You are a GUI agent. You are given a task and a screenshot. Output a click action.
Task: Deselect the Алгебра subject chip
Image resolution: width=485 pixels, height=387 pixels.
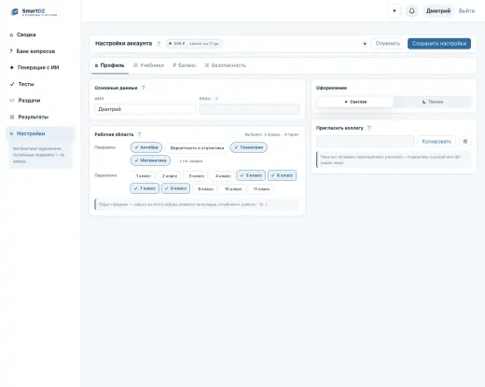[146, 147]
